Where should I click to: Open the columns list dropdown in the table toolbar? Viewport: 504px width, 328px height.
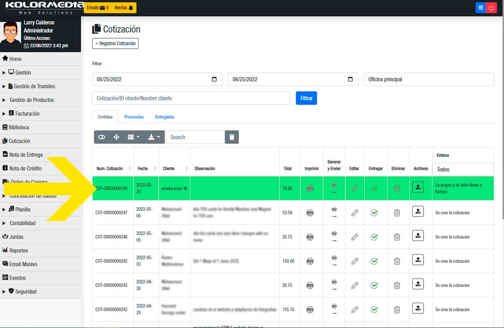(134, 137)
